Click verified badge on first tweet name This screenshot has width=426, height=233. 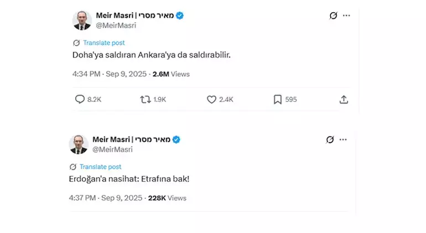[180, 15]
